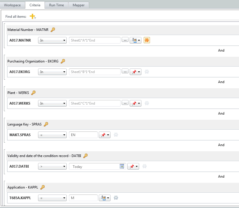239x208 pixels.
Task: Open the A017.WERKS operator dropdown
Action: pyautogui.click(x=52, y=103)
